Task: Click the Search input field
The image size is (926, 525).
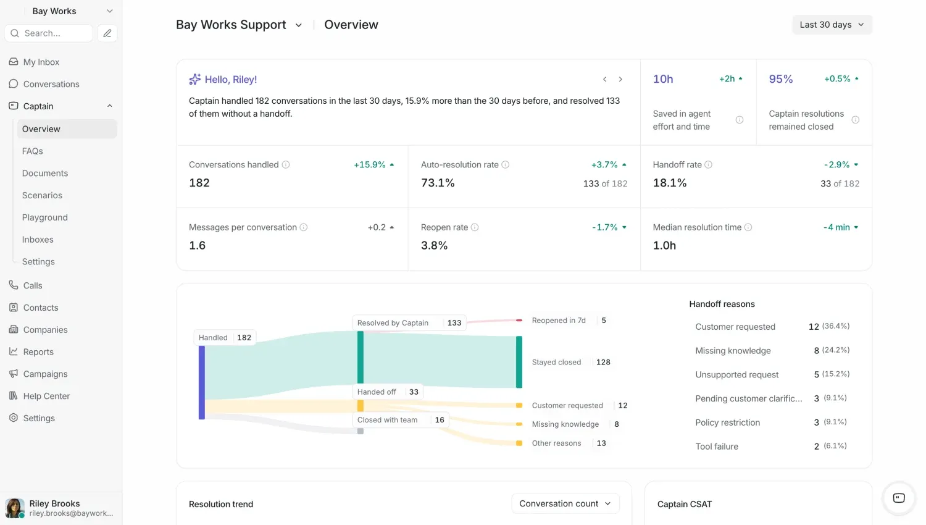Action: (49, 33)
